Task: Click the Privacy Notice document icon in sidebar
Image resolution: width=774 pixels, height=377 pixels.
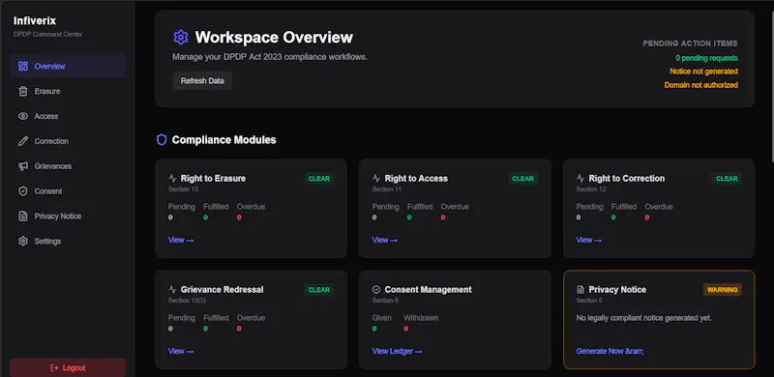Action: [22, 217]
